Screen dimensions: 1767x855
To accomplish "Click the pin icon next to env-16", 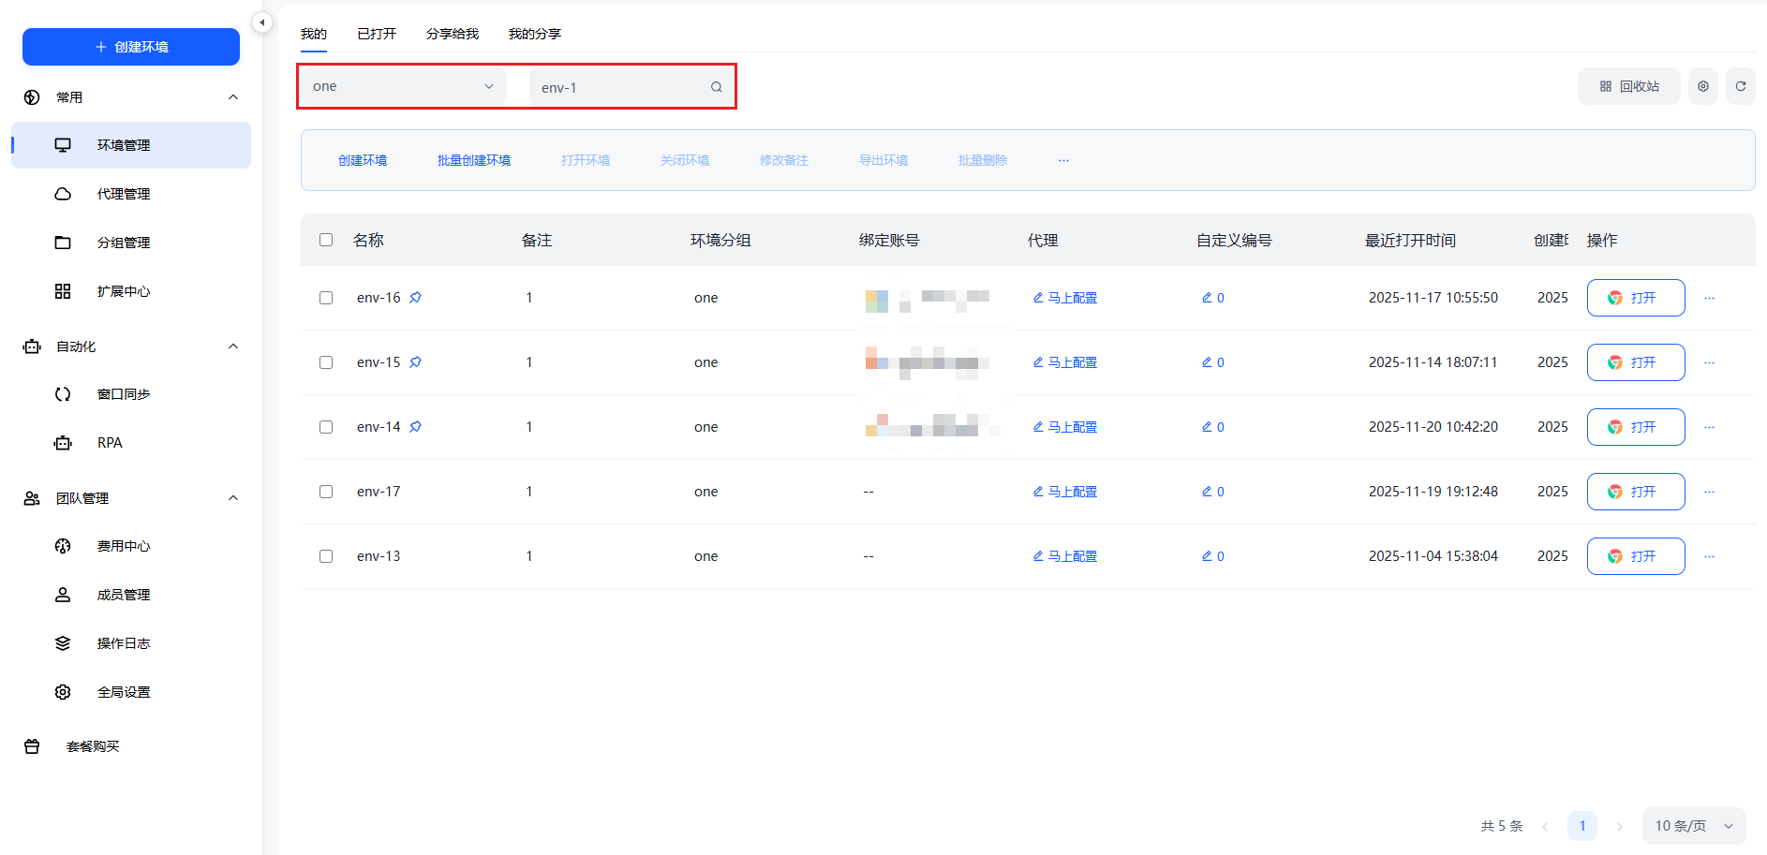I will tap(415, 298).
